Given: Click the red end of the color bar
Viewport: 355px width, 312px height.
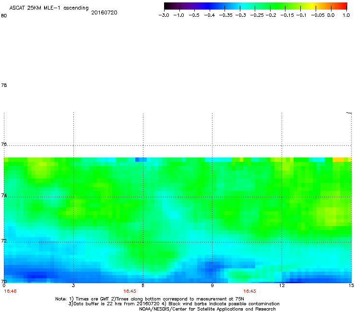Looking at the screenshot, I should tap(344, 6).
